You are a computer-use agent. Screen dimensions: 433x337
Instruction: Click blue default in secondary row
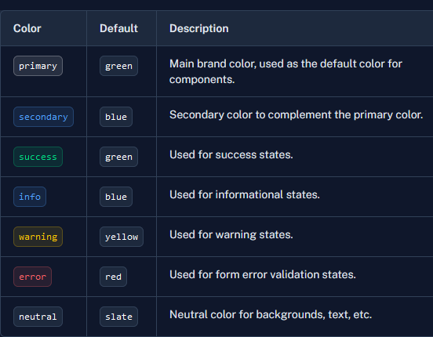click(x=116, y=117)
